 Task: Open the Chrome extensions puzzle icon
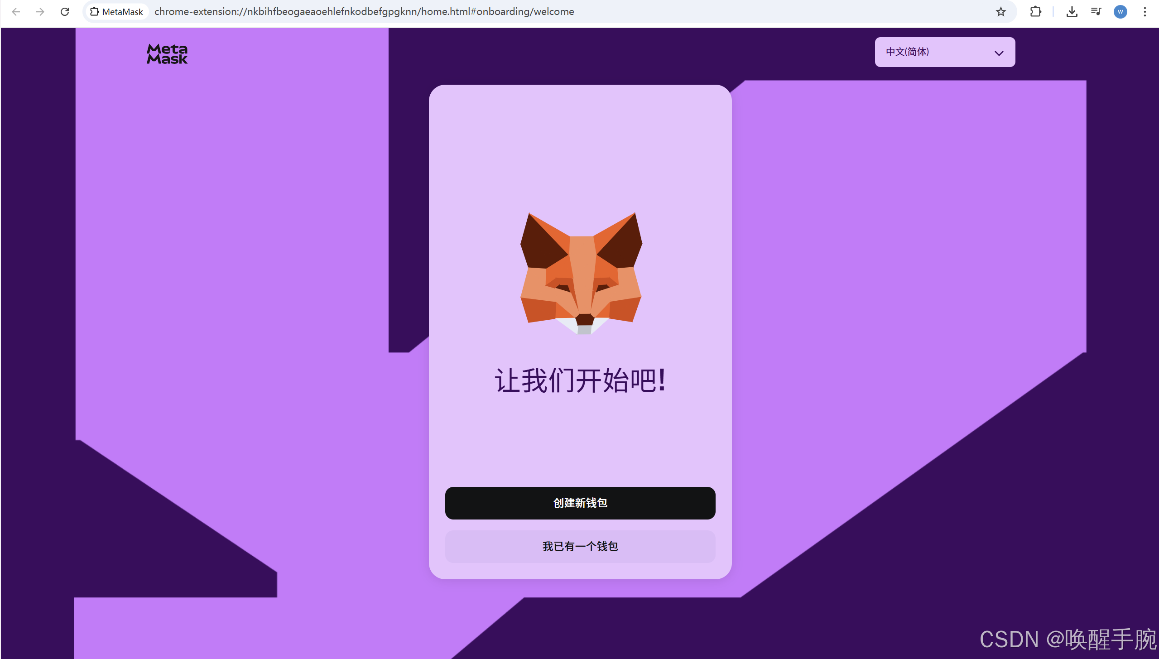(x=1035, y=12)
